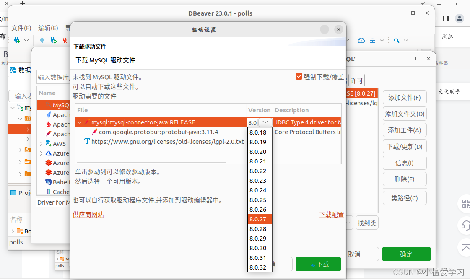Select version 8.0.18 from the list
Viewport: 470px width, 280px height.
click(260, 132)
